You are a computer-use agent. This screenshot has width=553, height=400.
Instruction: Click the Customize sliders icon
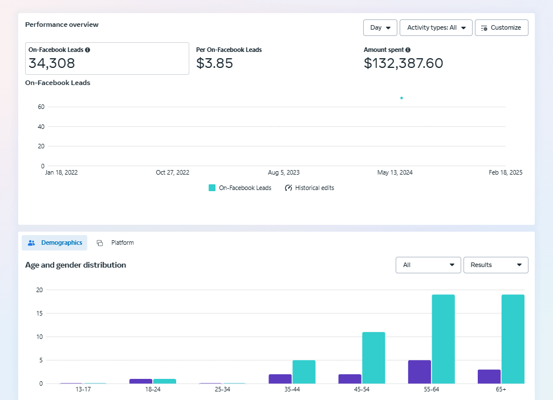(x=484, y=28)
